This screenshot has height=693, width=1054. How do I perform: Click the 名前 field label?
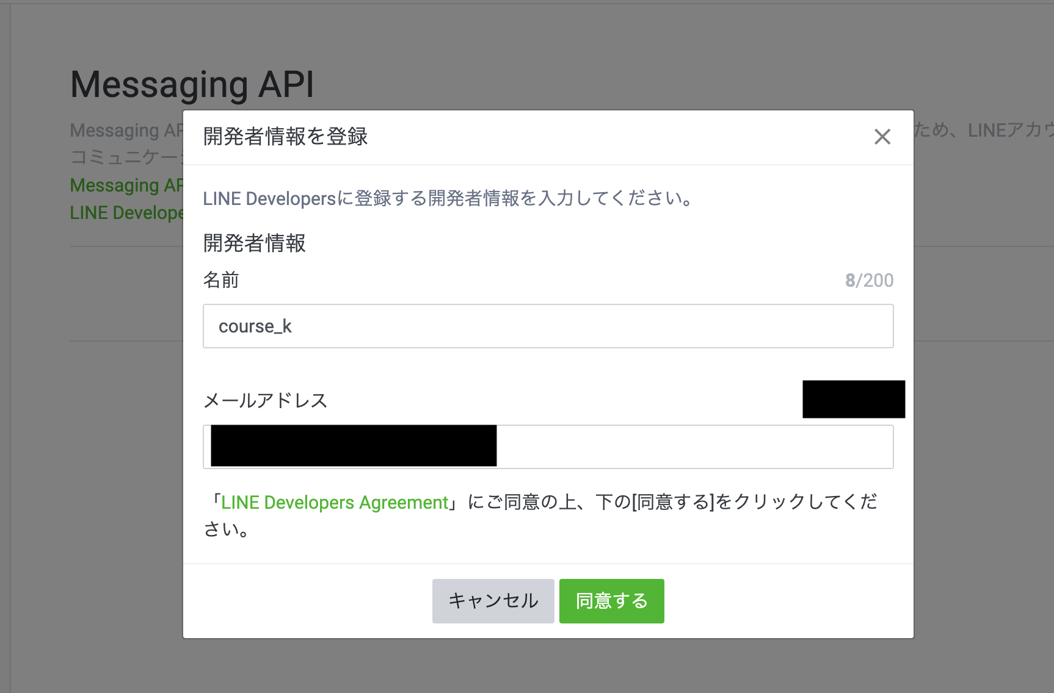221,280
